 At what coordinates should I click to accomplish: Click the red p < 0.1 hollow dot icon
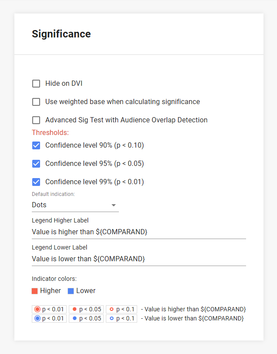pyautogui.click(x=111, y=309)
